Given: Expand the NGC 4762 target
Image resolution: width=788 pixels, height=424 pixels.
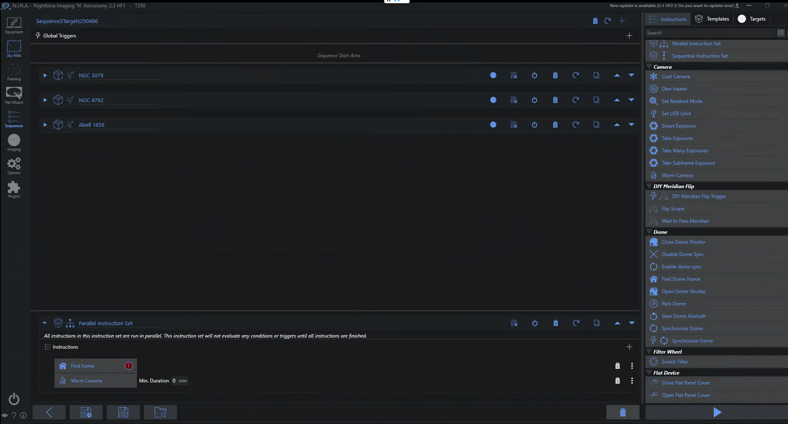Looking at the screenshot, I should [x=45, y=100].
